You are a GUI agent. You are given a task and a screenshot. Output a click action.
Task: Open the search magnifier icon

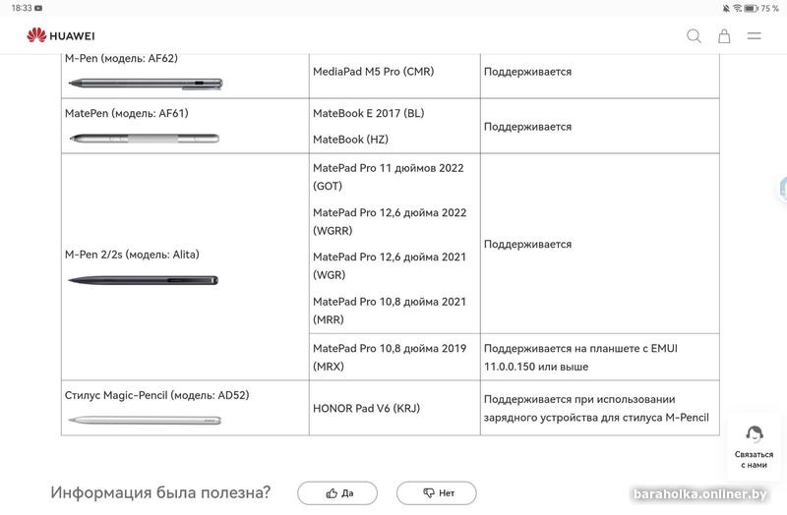[x=694, y=36]
